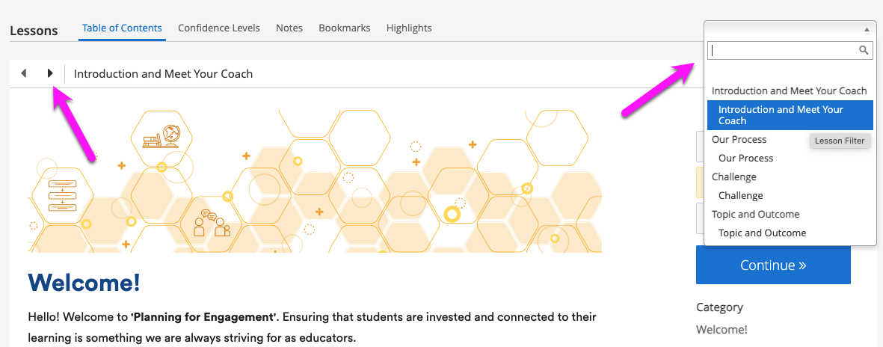Open the Confidence Levels tab
This screenshot has height=347, width=883.
219,28
